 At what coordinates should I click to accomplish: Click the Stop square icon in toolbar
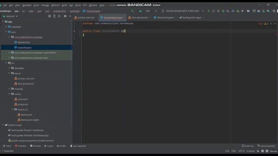click(242, 11)
